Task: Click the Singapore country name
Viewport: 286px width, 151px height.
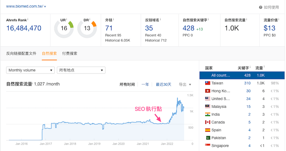Action: 220,146
